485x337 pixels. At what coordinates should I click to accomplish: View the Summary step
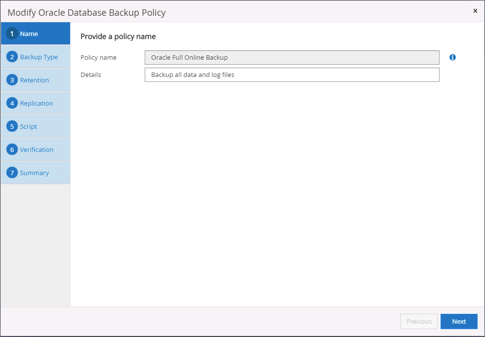(35, 173)
